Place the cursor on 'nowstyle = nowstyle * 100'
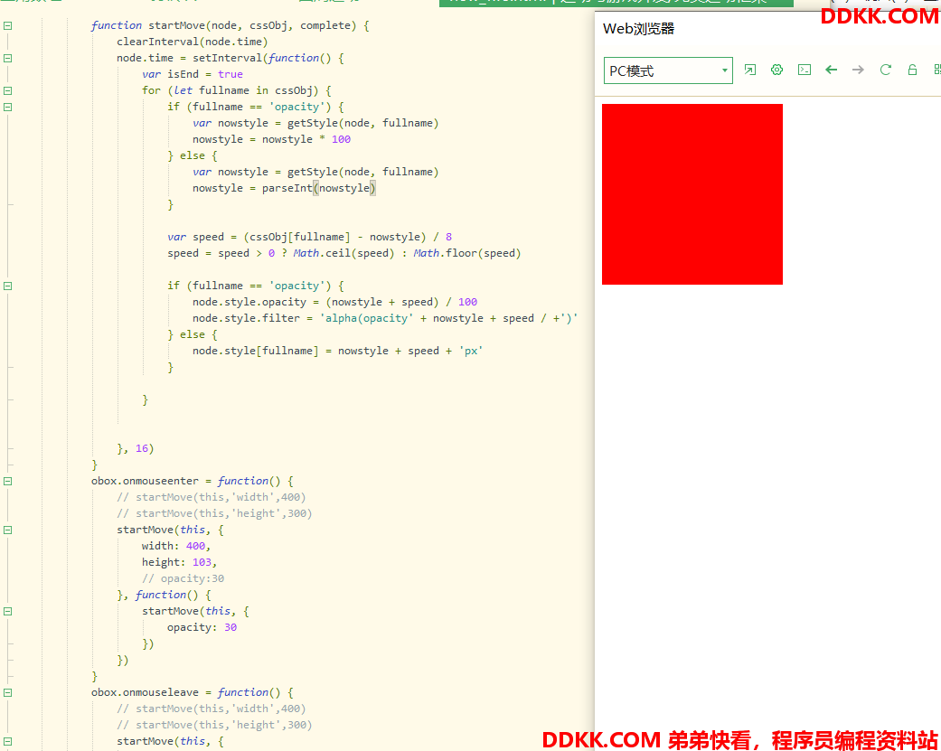This screenshot has height=751, width=941. tap(271, 139)
